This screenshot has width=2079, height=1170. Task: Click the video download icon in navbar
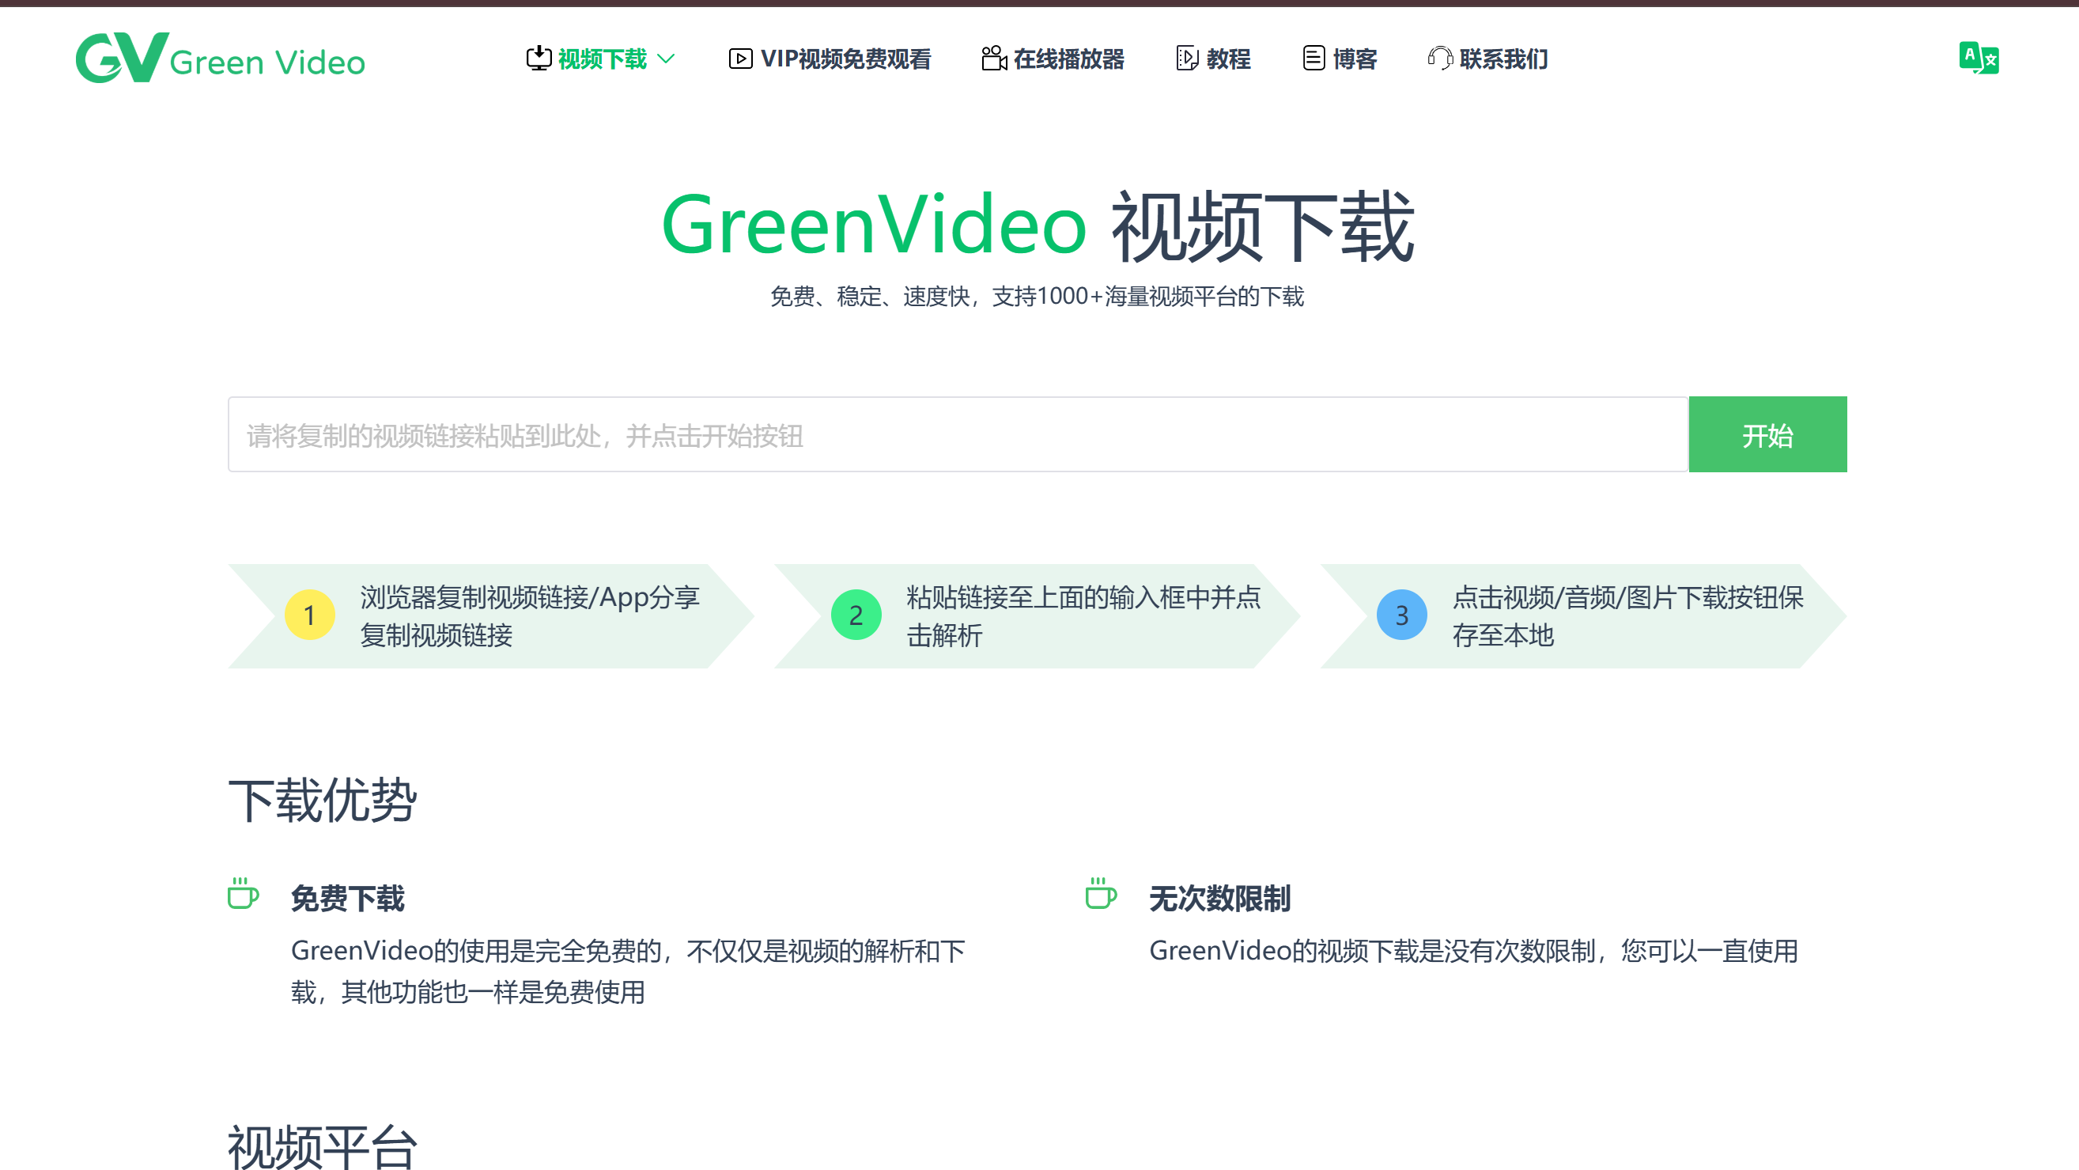[539, 58]
